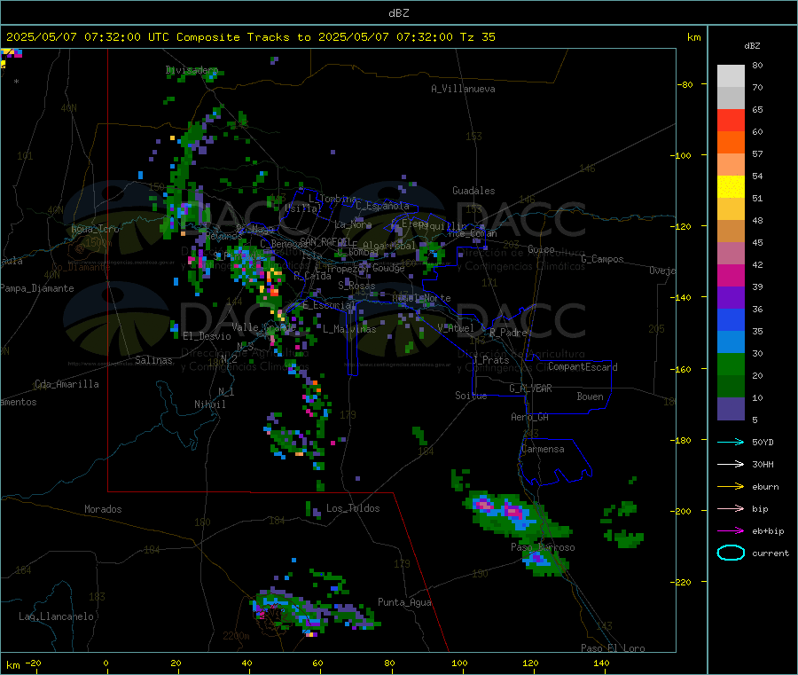Image resolution: width=798 pixels, height=675 pixels.
Task: Click the Morados map label
Action: pos(103,509)
